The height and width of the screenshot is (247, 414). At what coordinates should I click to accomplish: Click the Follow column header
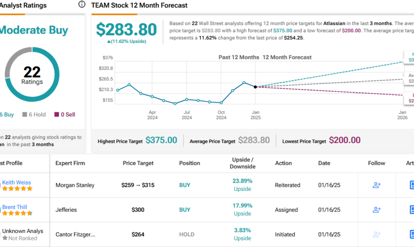pos(377,163)
